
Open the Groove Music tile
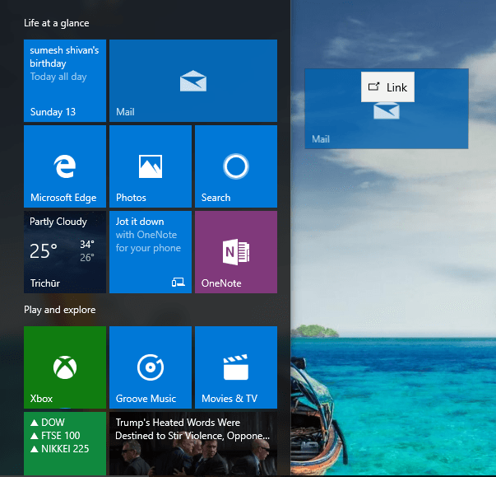point(151,367)
